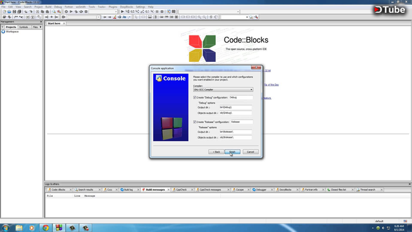Open the Compiler dropdown in the dialog
412x232 pixels.
pyautogui.click(x=223, y=90)
